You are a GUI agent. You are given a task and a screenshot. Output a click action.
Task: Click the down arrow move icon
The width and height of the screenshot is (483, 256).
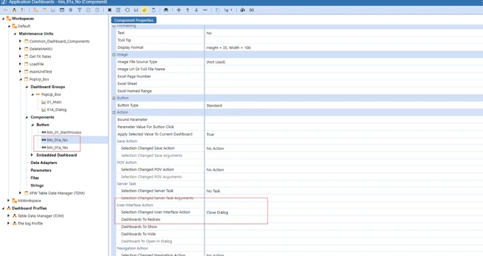point(196,10)
